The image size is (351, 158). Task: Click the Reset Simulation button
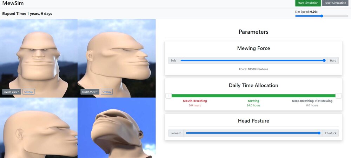coord(335,3)
